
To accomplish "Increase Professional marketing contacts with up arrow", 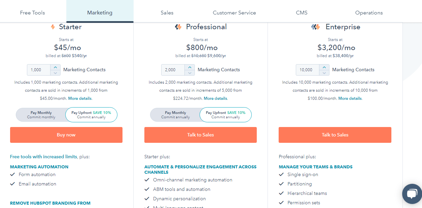I will point(190,67).
